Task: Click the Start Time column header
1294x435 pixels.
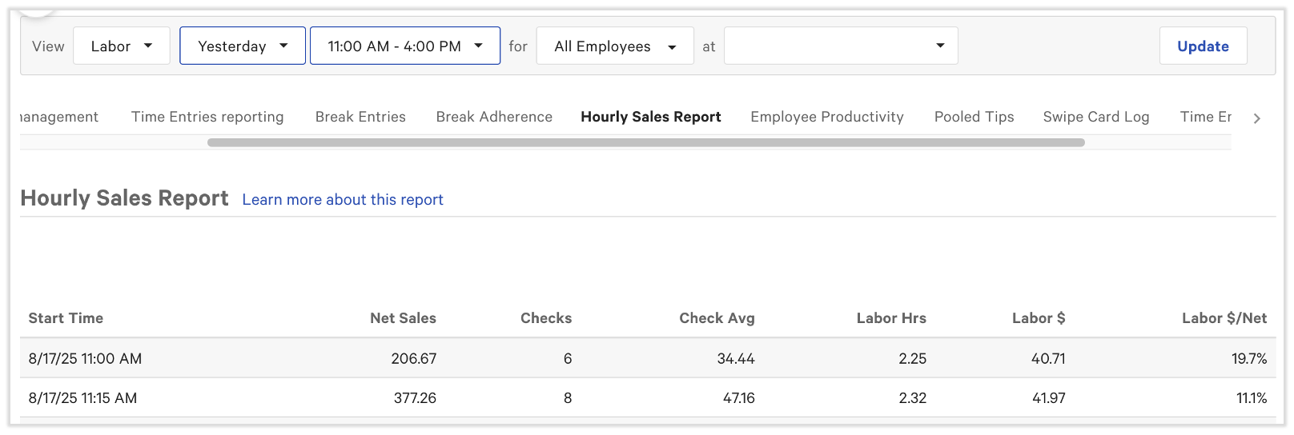Action: [66, 318]
